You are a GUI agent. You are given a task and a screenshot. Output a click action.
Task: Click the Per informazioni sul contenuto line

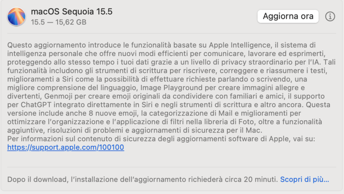pyautogui.click(x=161, y=139)
